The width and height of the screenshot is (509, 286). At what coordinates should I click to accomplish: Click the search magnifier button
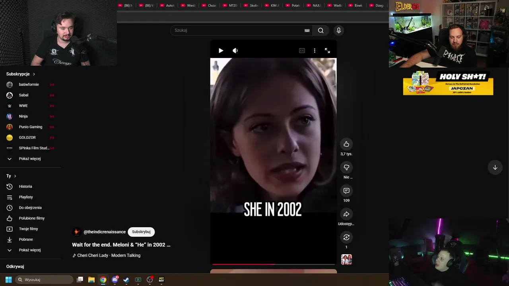coord(321,30)
